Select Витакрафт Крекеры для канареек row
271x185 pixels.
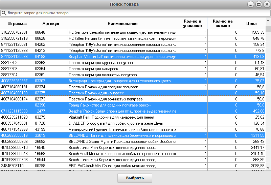(x=133, y=81)
